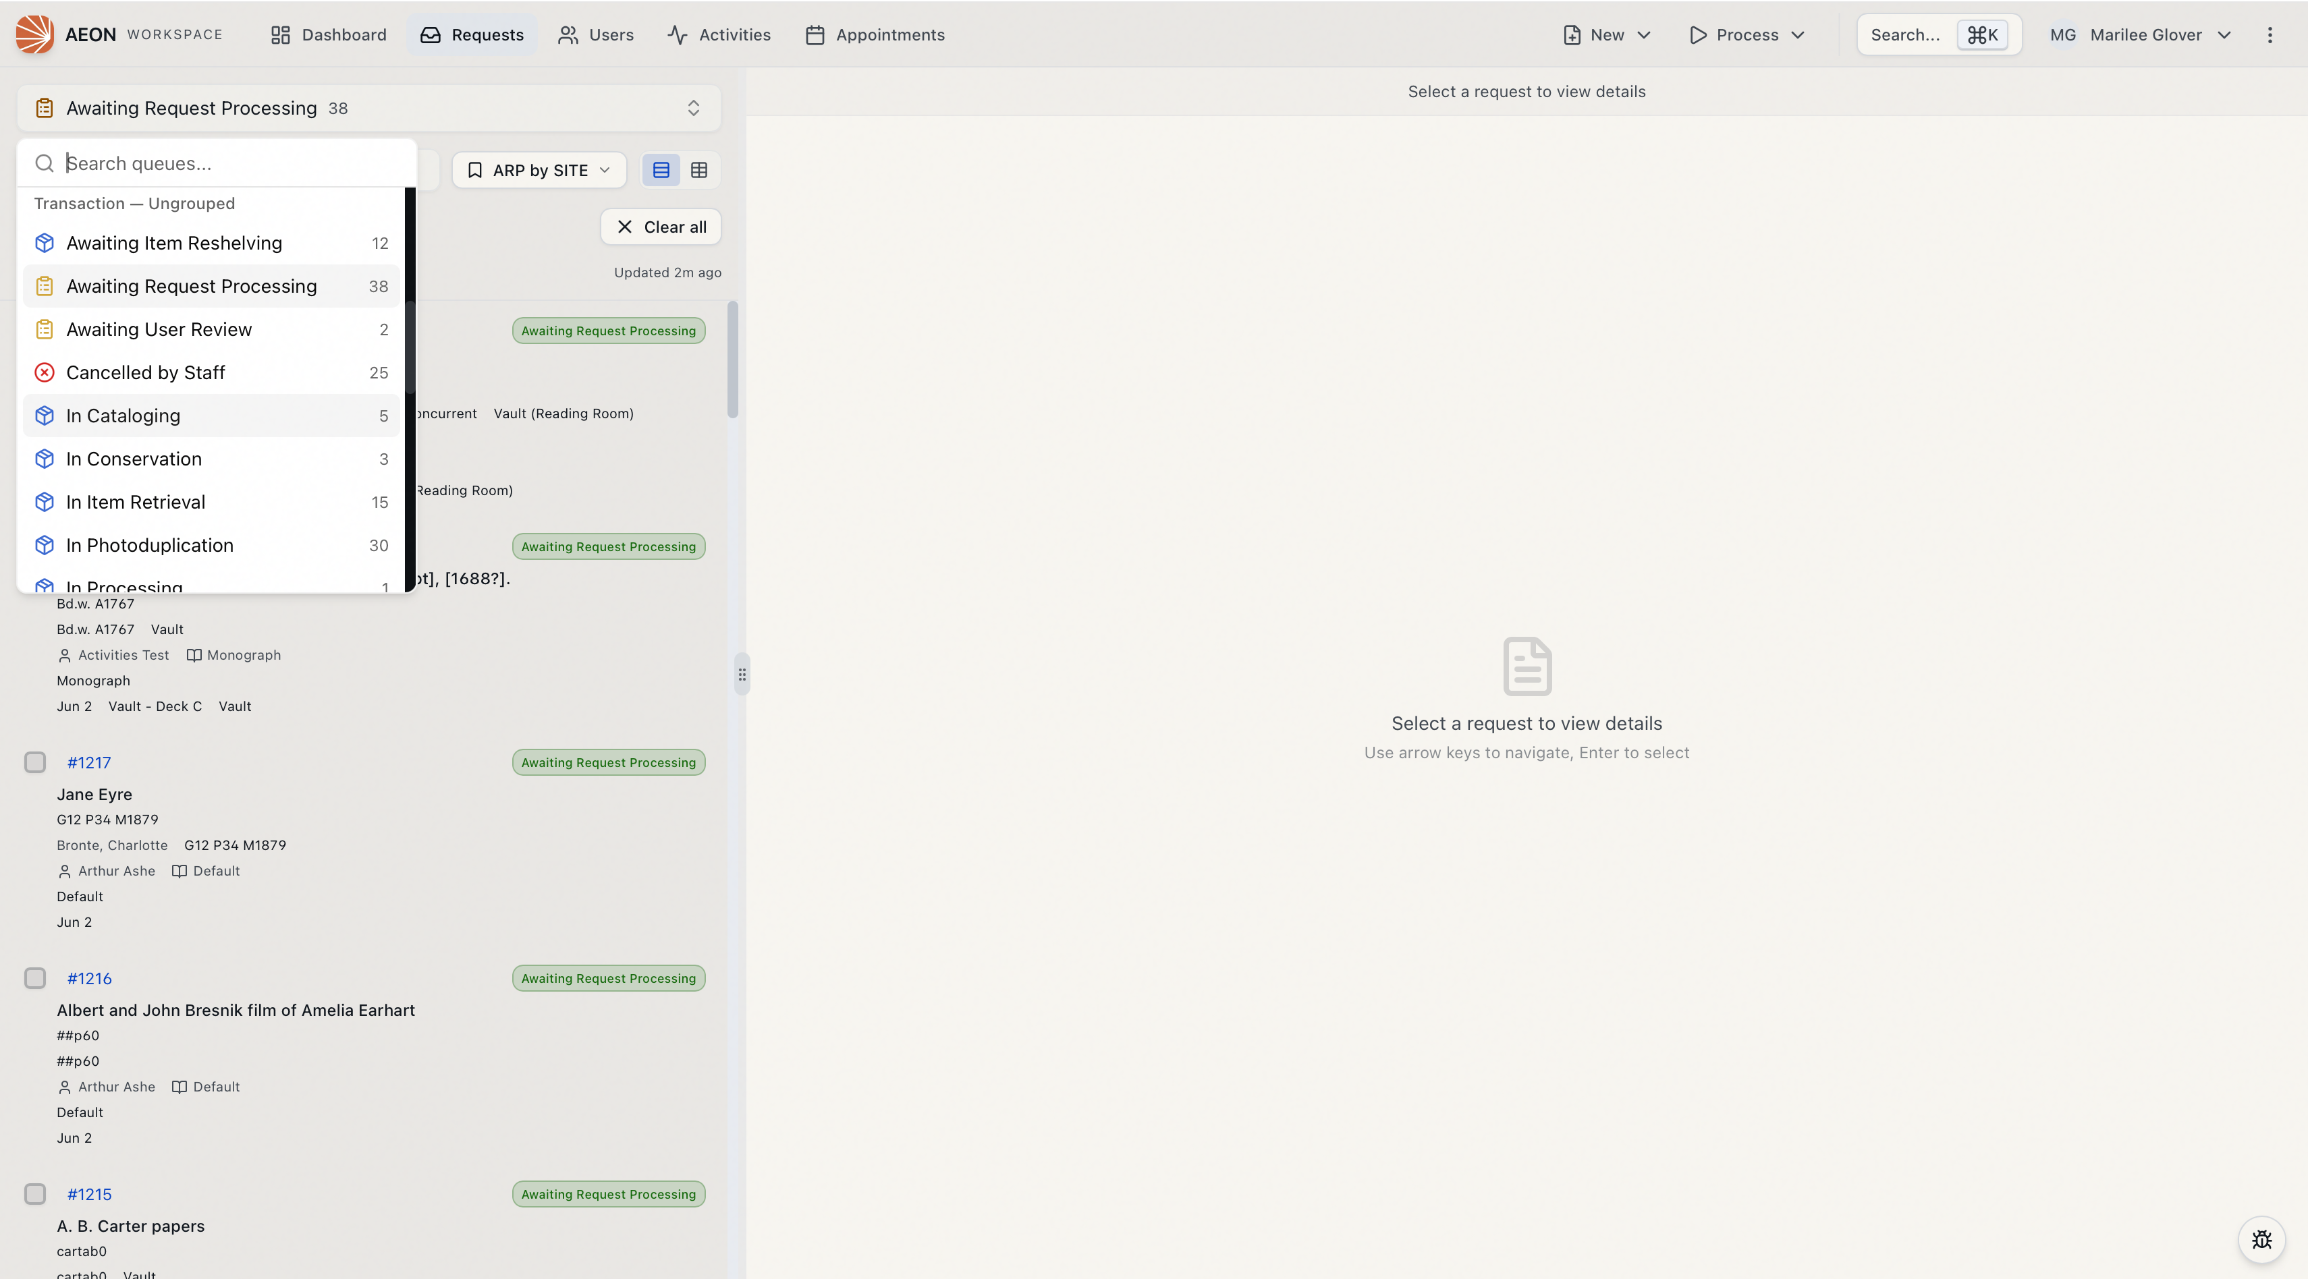Choose the In Item Retrieval queue
Viewport: 2308px width, 1279px height.
tap(211, 502)
